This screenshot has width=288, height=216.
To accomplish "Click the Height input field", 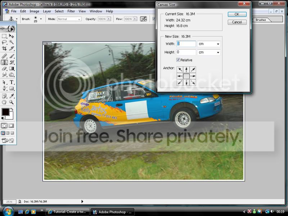I will point(186,52).
